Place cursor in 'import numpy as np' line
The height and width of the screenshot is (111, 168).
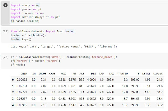coord(25,5)
